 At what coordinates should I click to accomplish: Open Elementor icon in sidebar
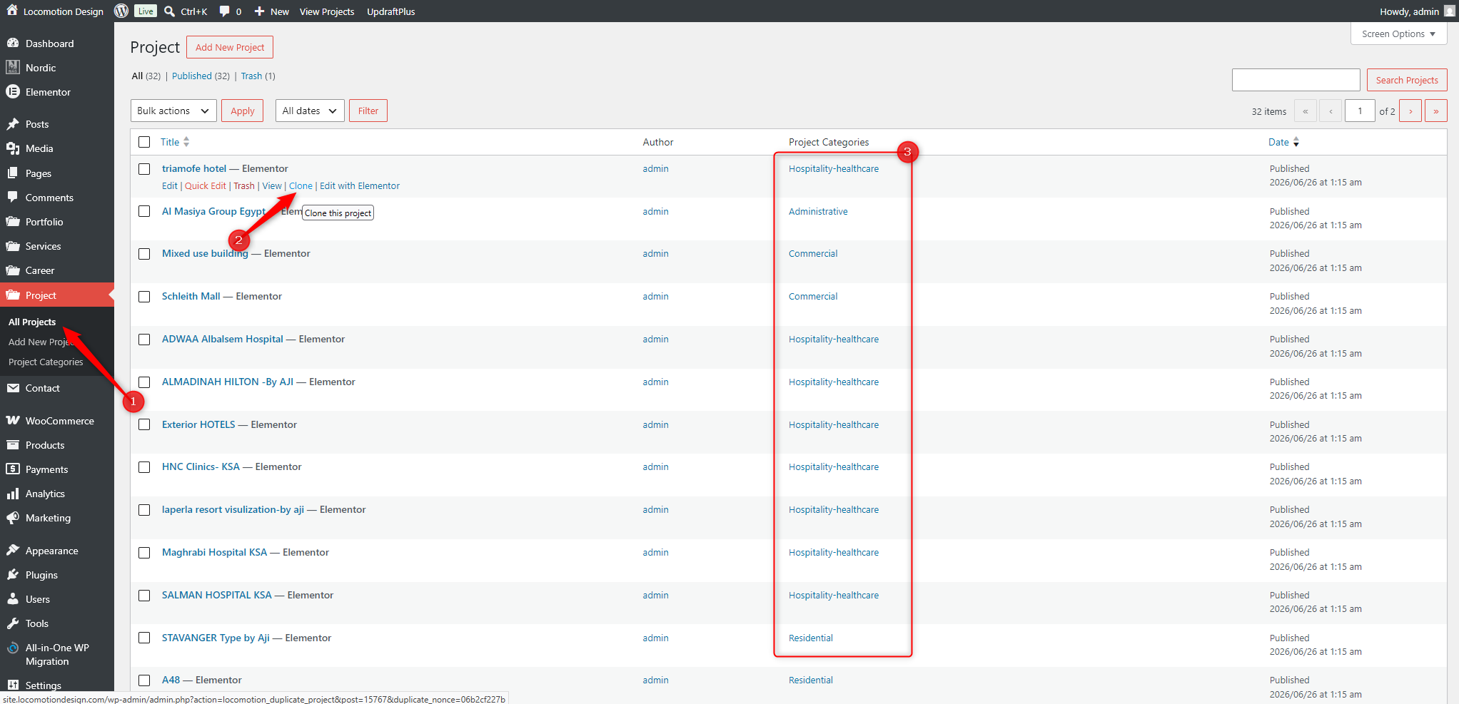point(13,91)
